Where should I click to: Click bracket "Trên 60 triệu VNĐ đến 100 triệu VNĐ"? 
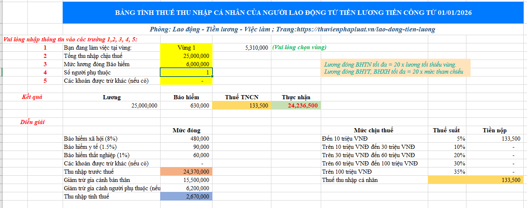[x=370, y=163]
